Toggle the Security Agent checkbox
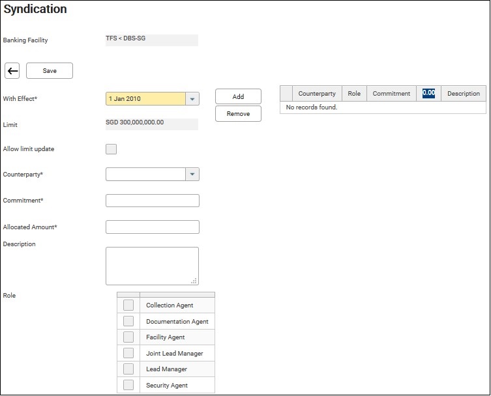The width and height of the screenshot is (491, 396). tap(128, 385)
